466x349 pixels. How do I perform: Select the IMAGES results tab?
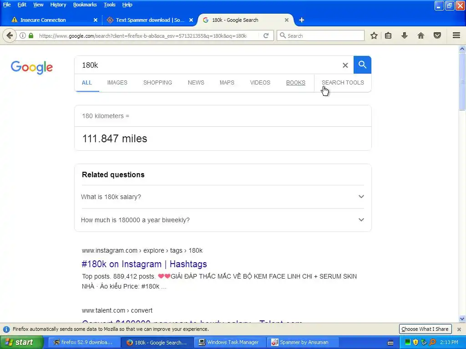pyautogui.click(x=117, y=83)
